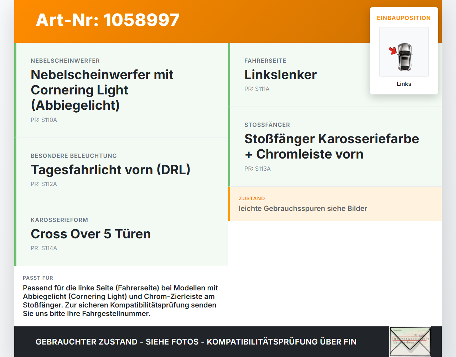
Task: Click the 'STOSSFÄNGER' label
Action: pos(267,125)
